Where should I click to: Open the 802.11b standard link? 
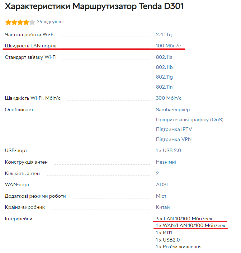tap(164, 67)
